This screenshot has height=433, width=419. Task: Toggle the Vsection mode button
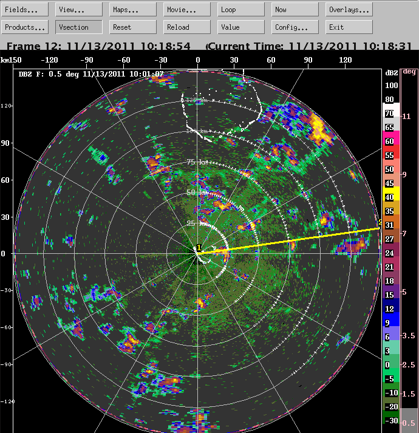[79, 27]
